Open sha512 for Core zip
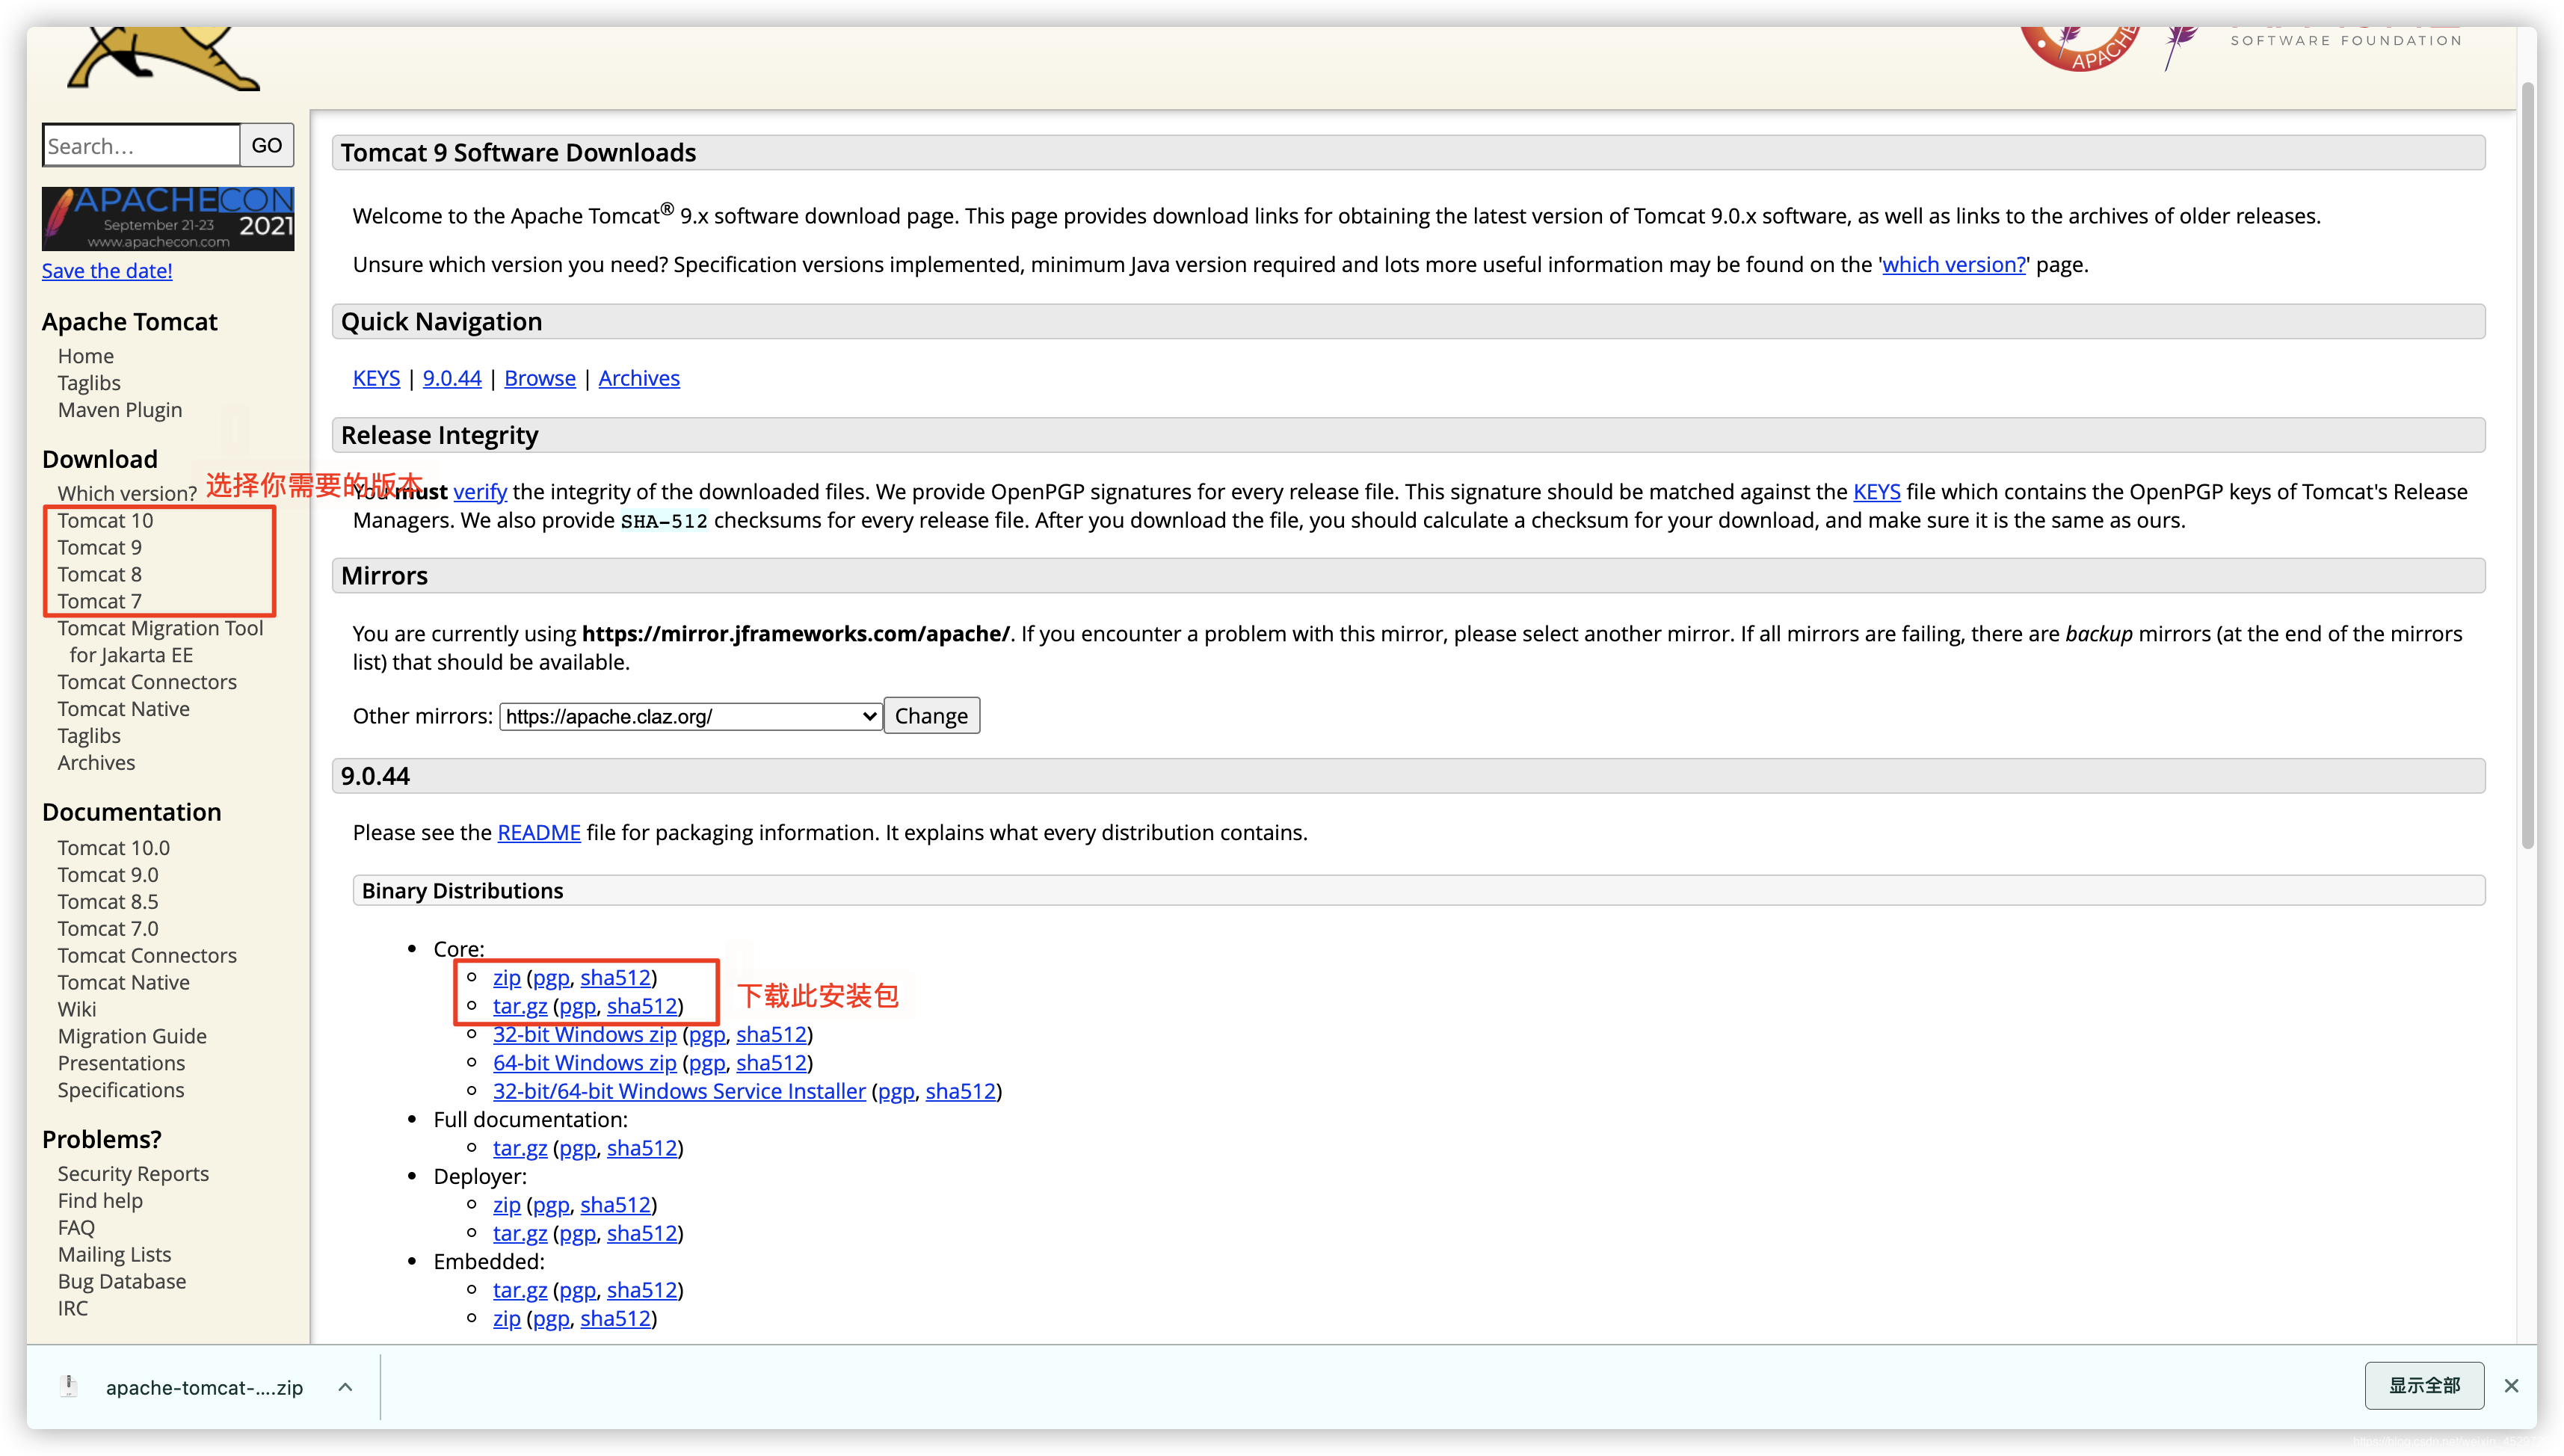The image size is (2564, 1456). coord(616,978)
